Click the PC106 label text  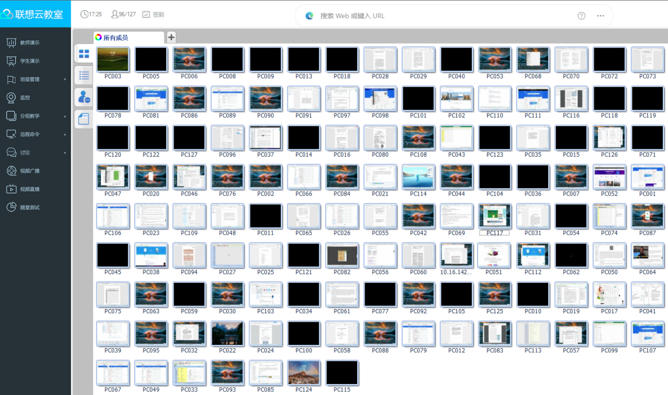[x=113, y=233]
